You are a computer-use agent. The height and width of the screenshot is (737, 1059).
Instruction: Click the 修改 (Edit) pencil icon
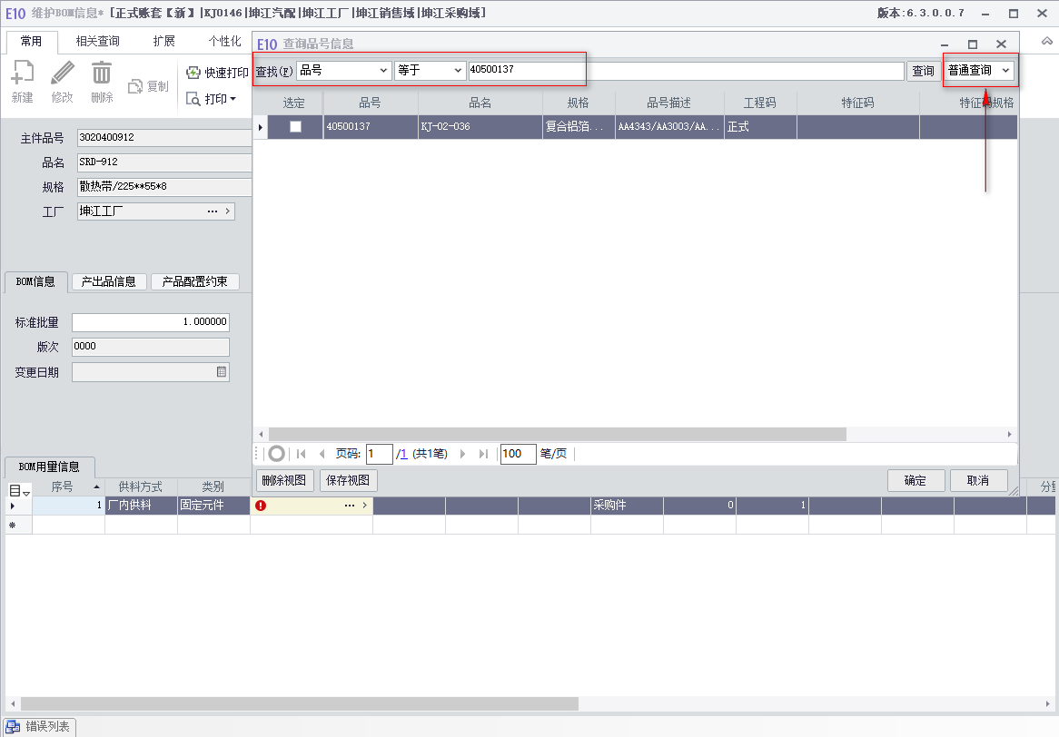62,73
